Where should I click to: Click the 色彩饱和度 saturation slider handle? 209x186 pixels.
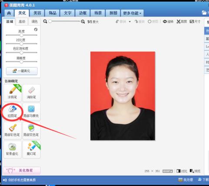pyautogui.click(x=21, y=53)
